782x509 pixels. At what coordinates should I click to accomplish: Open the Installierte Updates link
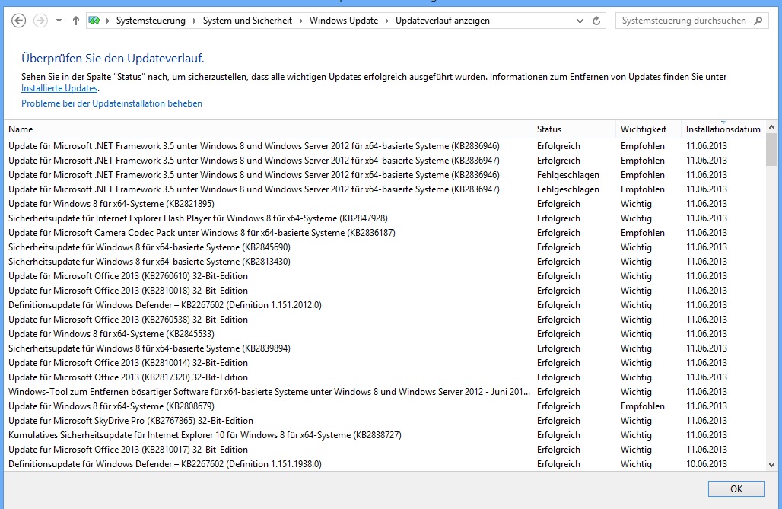tap(59, 88)
